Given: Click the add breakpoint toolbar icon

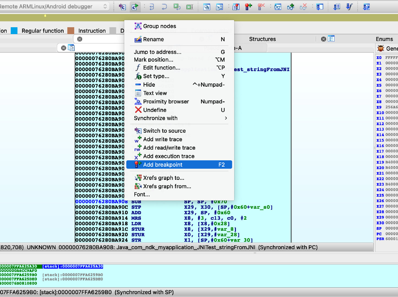Looking at the screenshot, I should click(249, 7).
